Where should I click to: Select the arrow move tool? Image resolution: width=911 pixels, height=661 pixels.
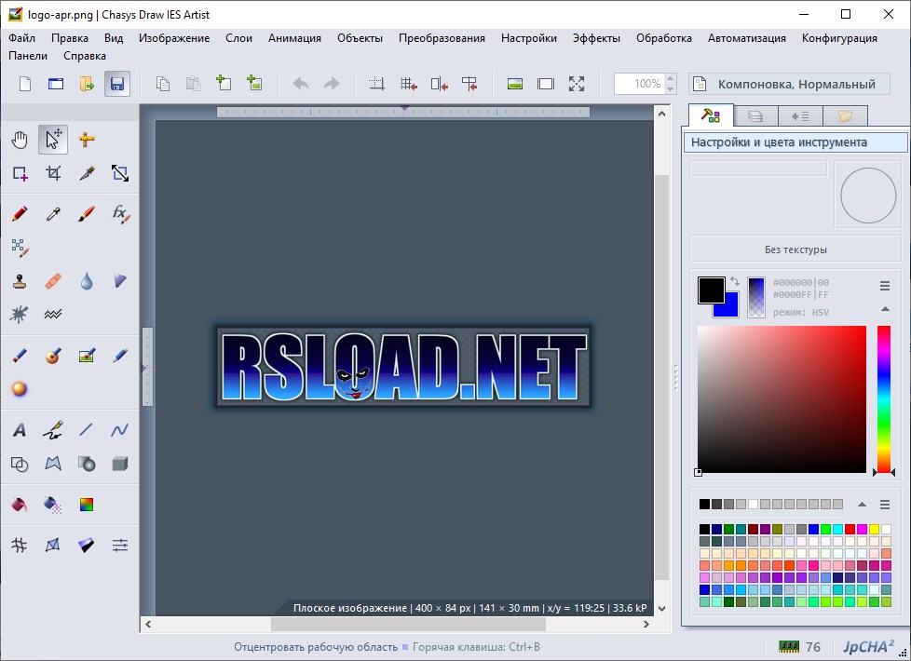(53, 140)
